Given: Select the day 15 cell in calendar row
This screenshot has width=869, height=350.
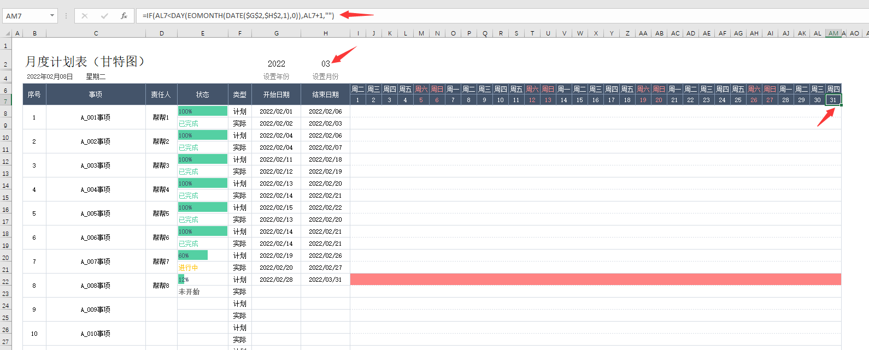Looking at the screenshot, I should pyautogui.click(x=580, y=100).
